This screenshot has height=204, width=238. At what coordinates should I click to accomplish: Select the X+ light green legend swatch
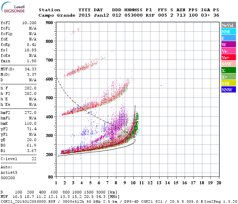click(228, 76)
